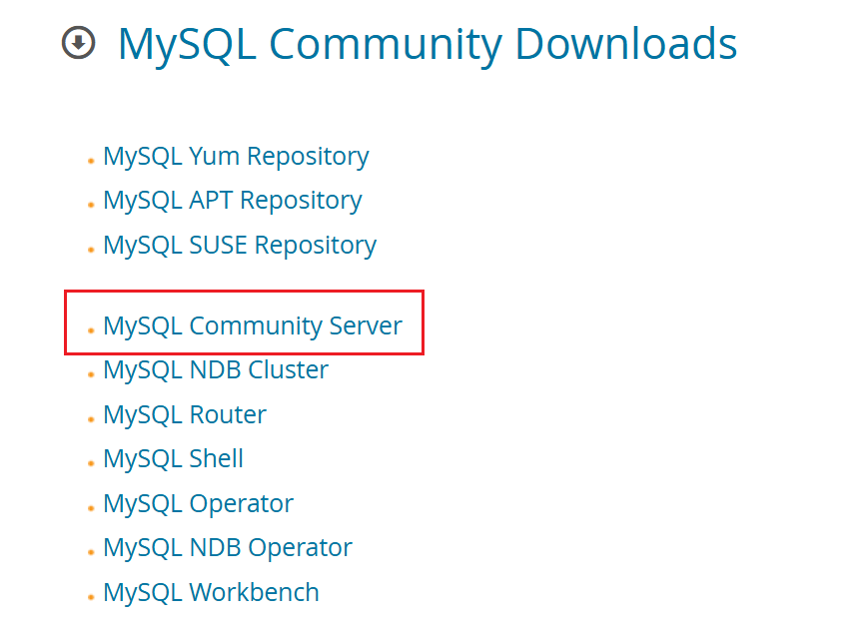Open the MySQL NDB Cluster link
The width and height of the screenshot is (865, 634).
pos(216,370)
